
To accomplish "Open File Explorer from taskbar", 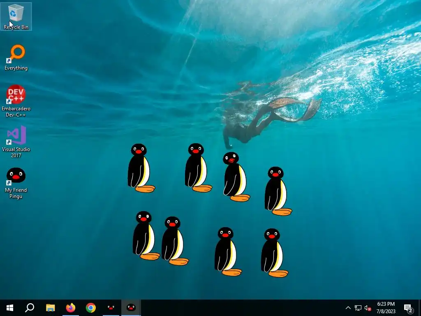I will point(50,308).
